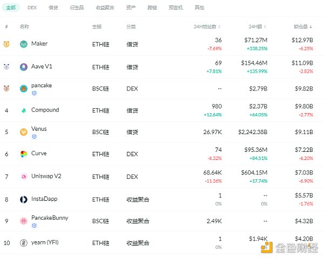This screenshot has width=324, height=259.
Task: Click Uniswap V2's 68.64K address count
Action: click(x=212, y=172)
